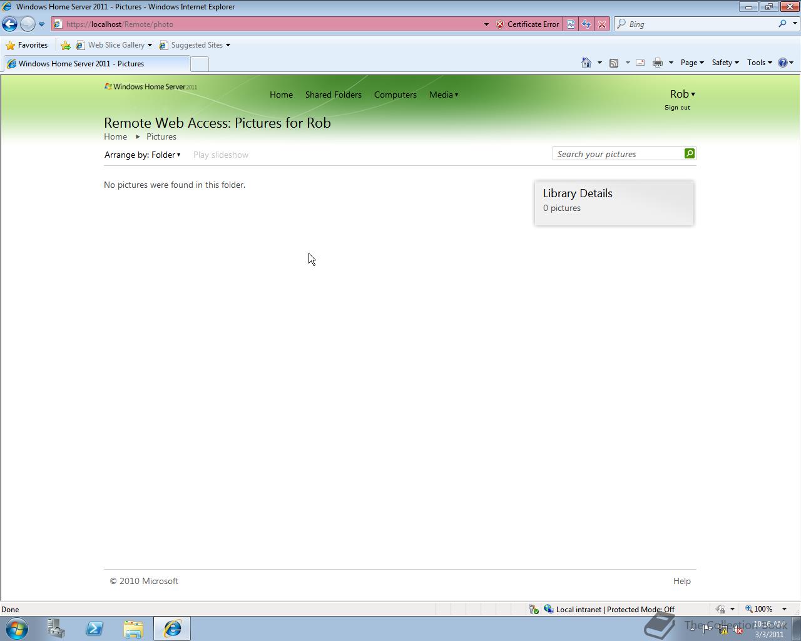Click the password key icon in the status bar

coord(534,609)
